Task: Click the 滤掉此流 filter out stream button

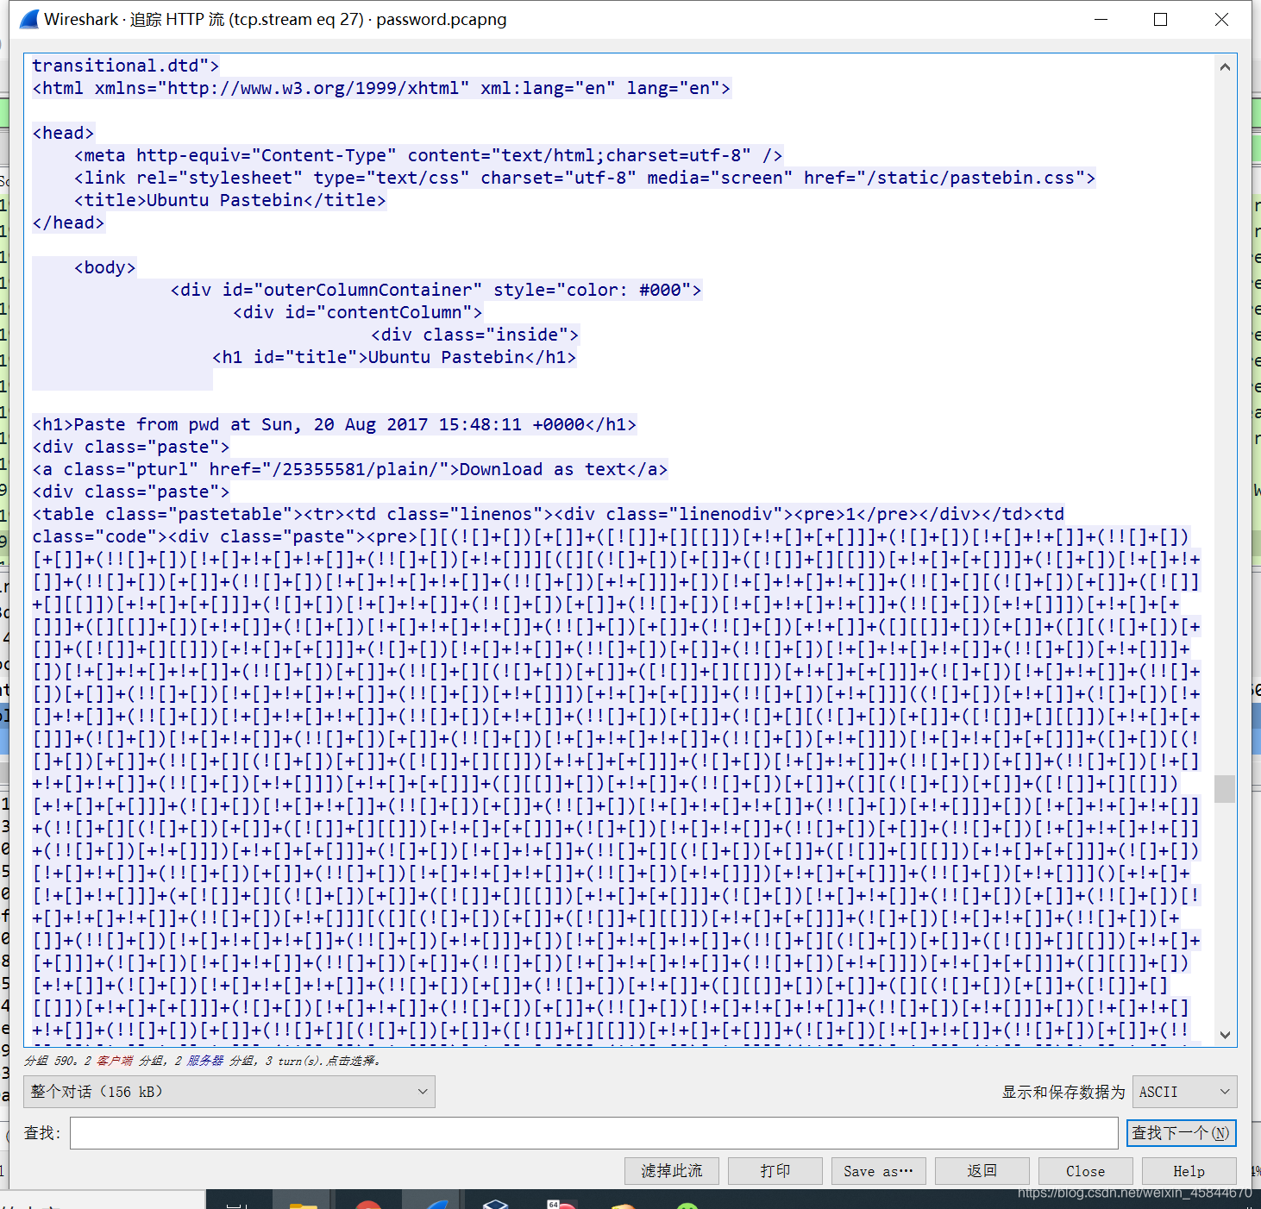Action: [x=672, y=1171]
